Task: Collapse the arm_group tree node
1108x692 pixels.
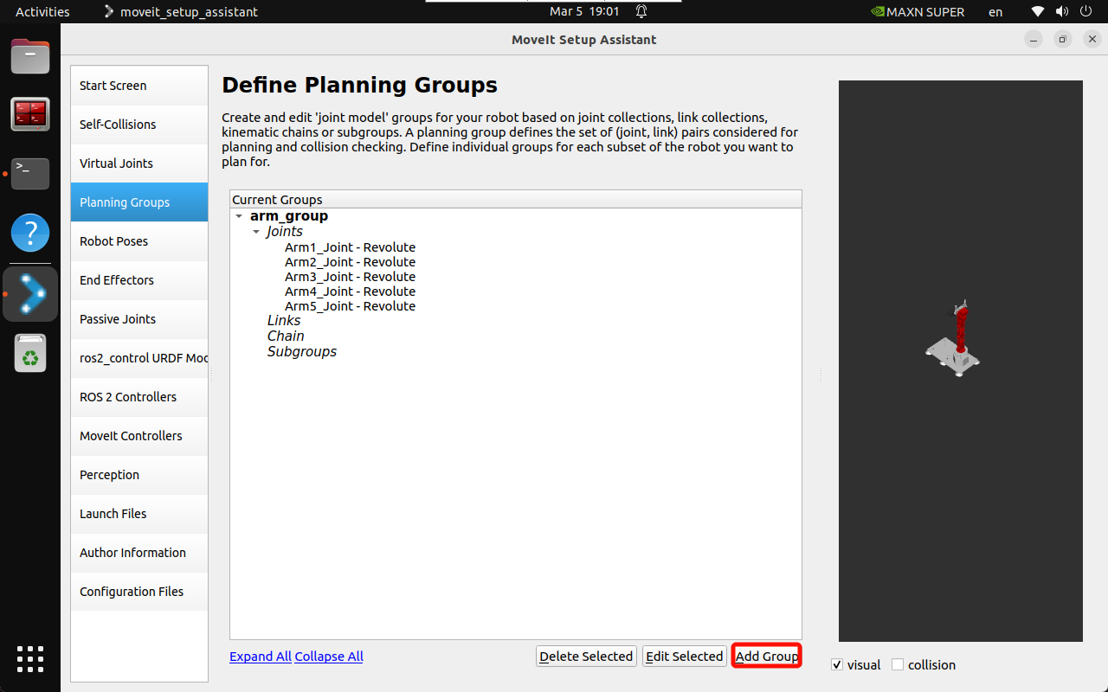Action: click(x=240, y=216)
